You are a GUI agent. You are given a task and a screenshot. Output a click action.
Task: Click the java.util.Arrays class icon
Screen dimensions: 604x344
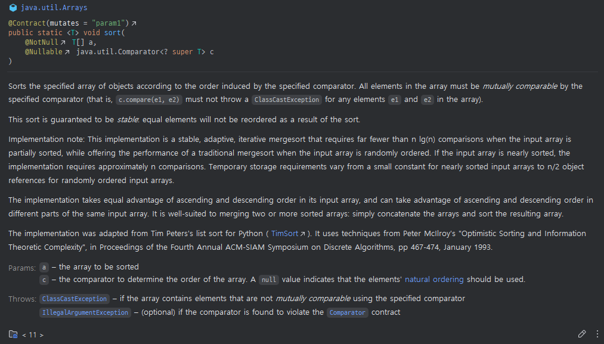(x=13, y=7)
